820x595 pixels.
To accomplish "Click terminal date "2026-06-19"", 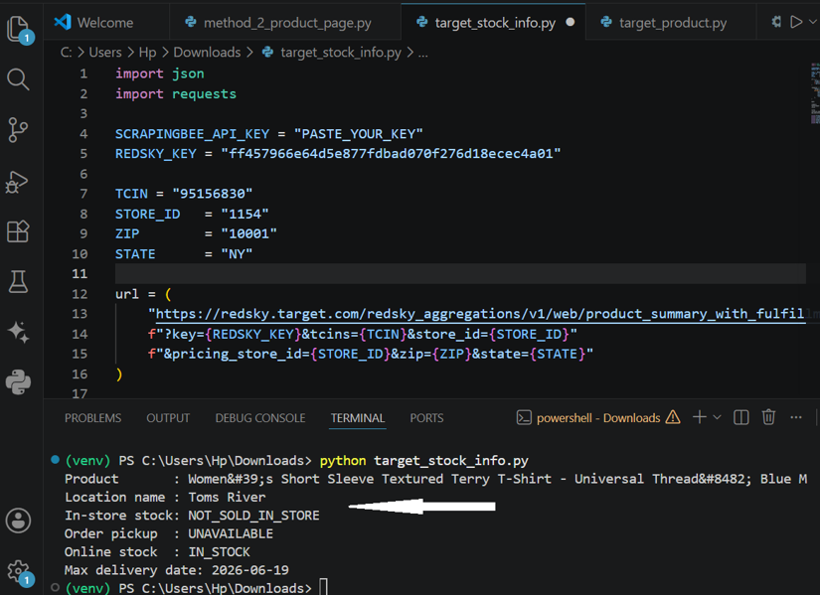I will 249,570.
